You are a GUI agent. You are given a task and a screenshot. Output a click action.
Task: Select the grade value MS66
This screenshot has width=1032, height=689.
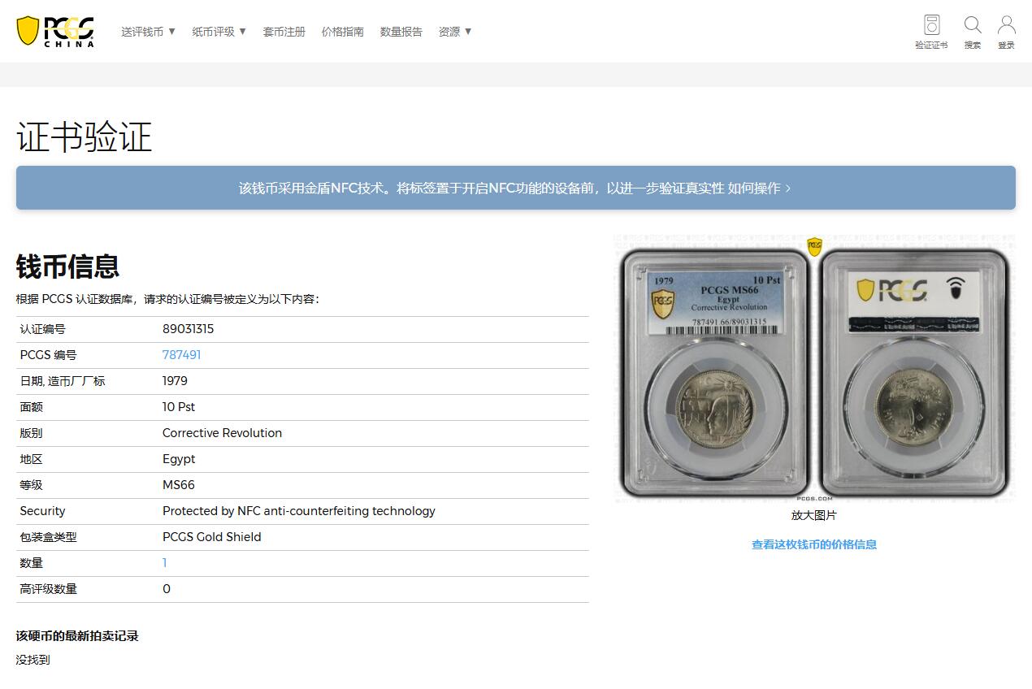179,485
